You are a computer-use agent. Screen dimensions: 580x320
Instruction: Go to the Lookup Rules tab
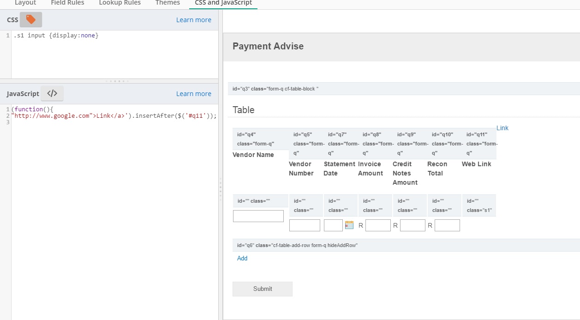[x=120, y=3]
